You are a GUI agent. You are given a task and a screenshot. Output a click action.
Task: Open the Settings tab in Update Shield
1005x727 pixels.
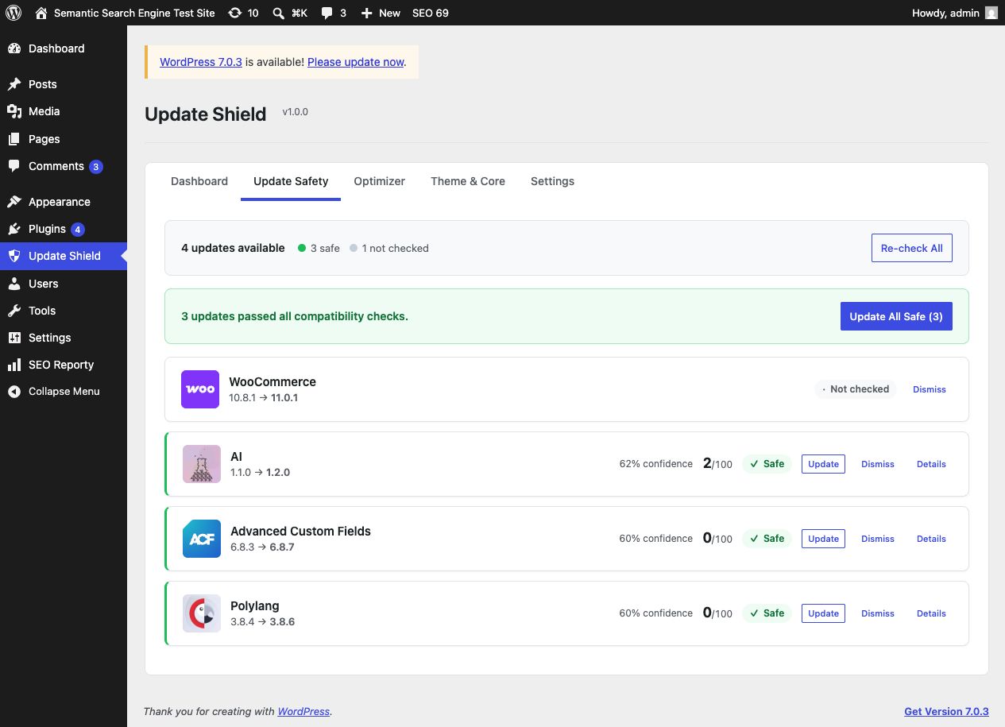pos(552,181)
